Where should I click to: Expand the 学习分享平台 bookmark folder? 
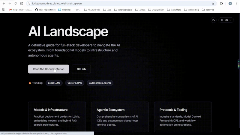pyautogui.click(x=92, y=10)
